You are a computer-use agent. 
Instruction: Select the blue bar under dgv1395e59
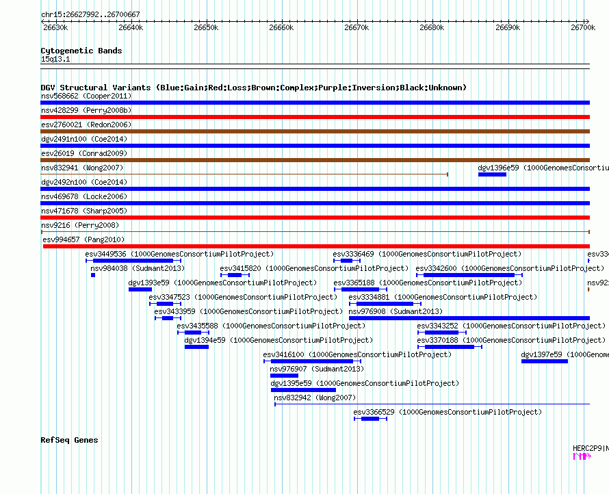point(303,390)
